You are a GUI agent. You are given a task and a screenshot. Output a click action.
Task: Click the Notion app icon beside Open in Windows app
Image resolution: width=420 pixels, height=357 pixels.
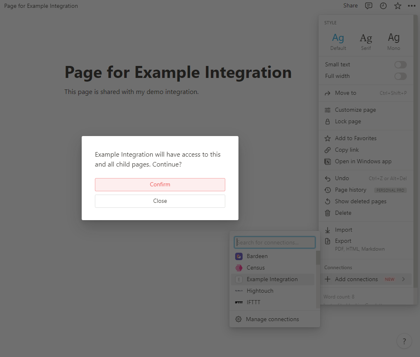tap(327, 161)
